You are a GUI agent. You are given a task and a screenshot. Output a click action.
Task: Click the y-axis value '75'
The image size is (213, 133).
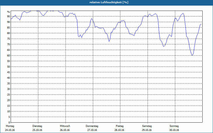pos(9,39)
